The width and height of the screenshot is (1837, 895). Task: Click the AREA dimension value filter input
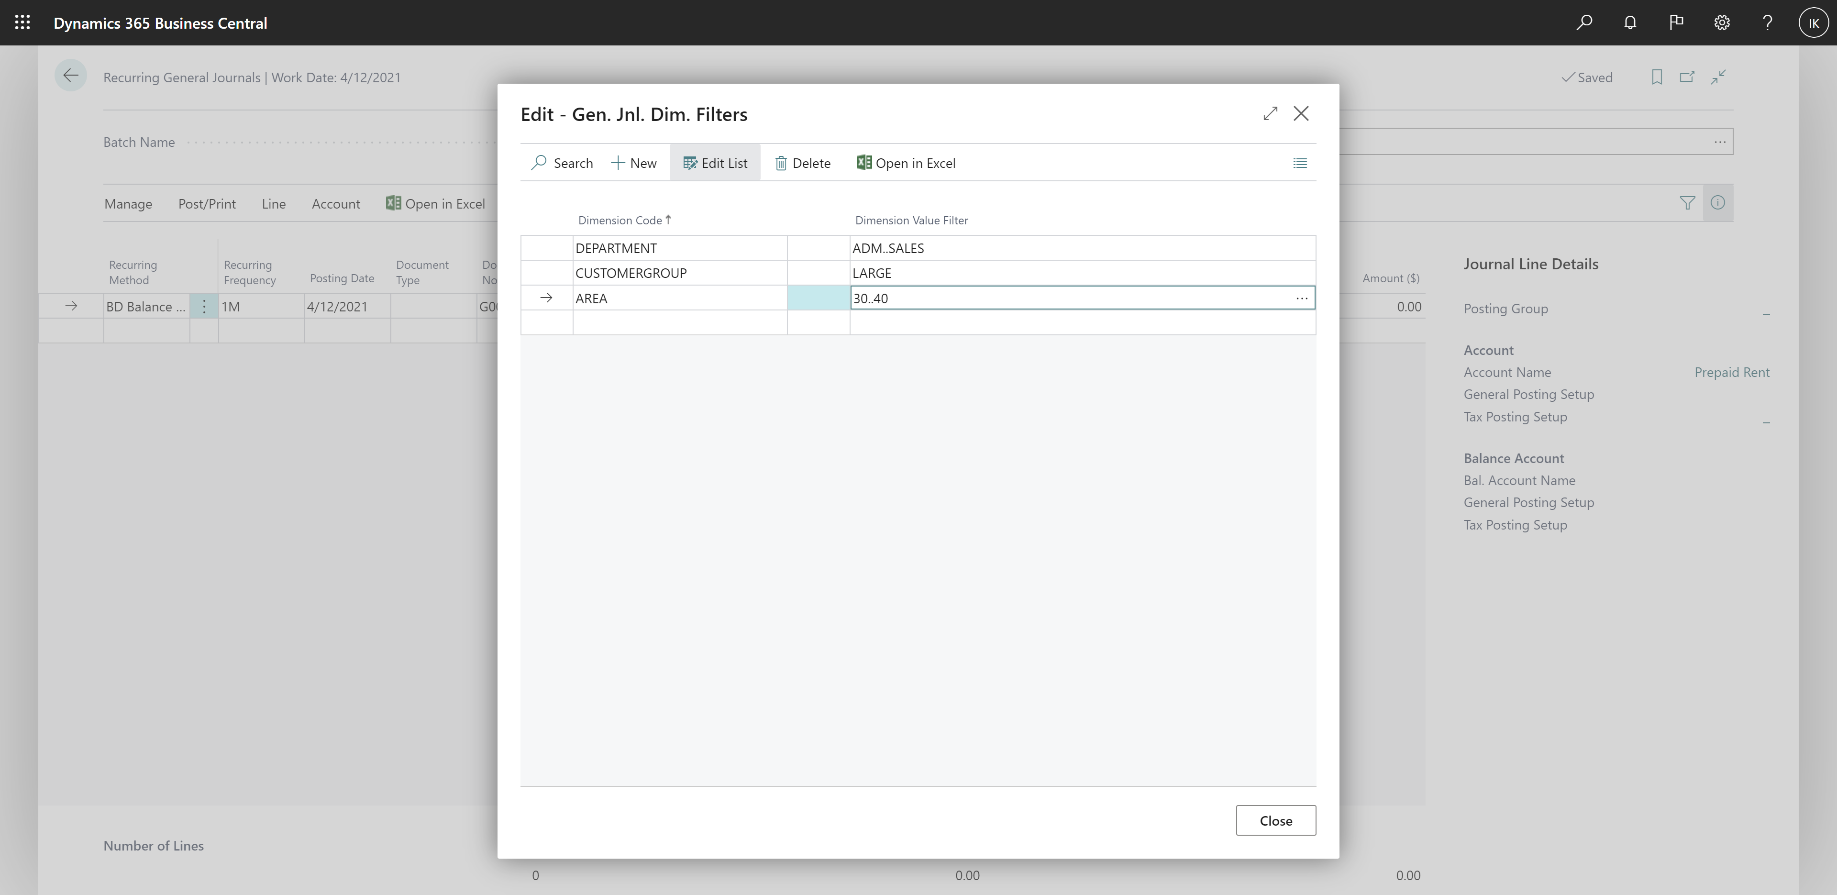pyautogui.click(x=1066, y=298)
